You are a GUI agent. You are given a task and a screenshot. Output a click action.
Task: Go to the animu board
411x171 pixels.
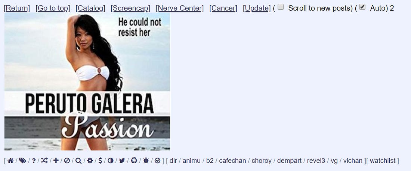pos(191,161)
